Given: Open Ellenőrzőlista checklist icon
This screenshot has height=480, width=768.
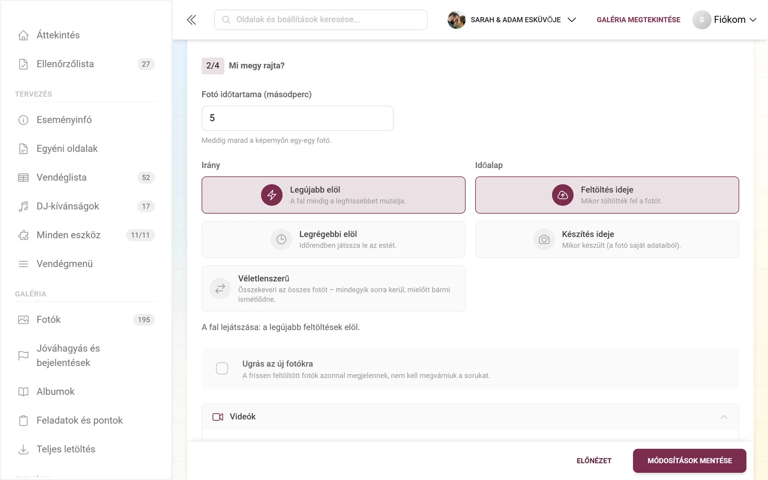Looking at the screenshot, I should tap(23, 64).
